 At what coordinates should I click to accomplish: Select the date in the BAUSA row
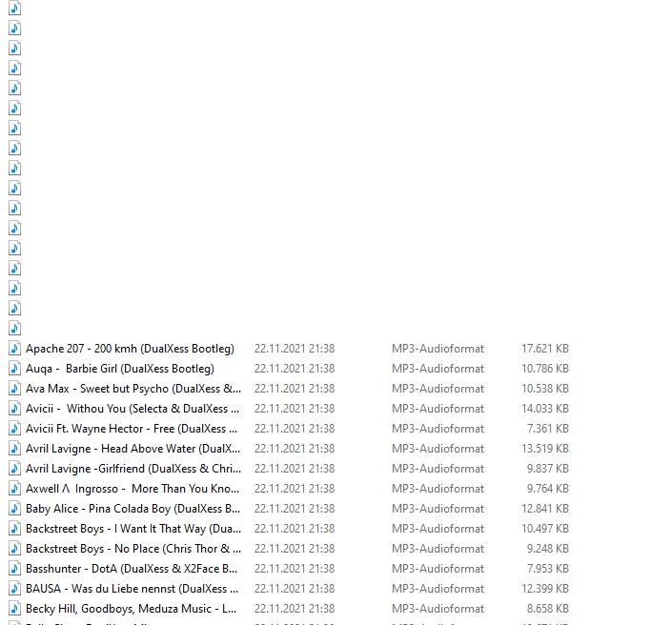(x=295, y=589)
